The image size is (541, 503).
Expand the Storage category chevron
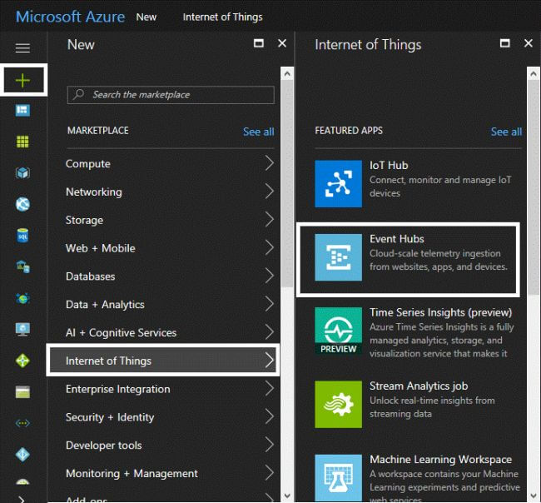[x=270, y=219]
